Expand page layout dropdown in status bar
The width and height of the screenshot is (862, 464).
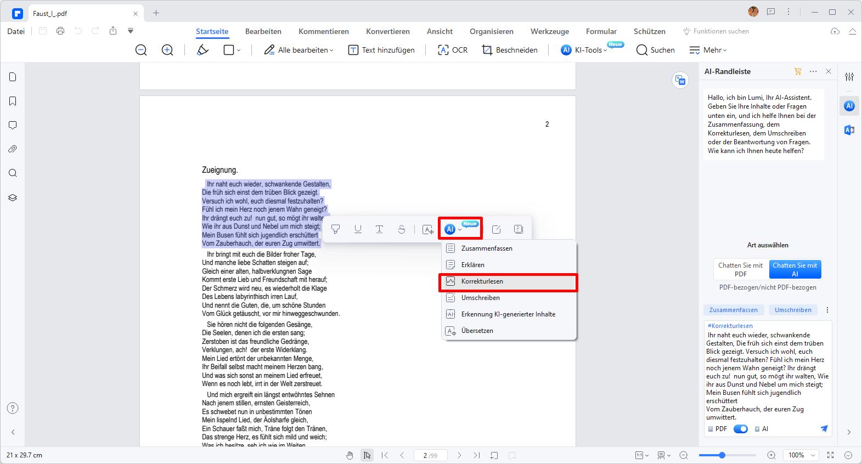tap(663, 455)
